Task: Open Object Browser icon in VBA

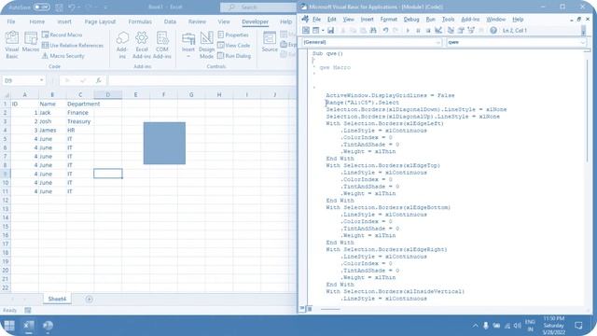Action: pyautogui.click(x=471, y=31)
